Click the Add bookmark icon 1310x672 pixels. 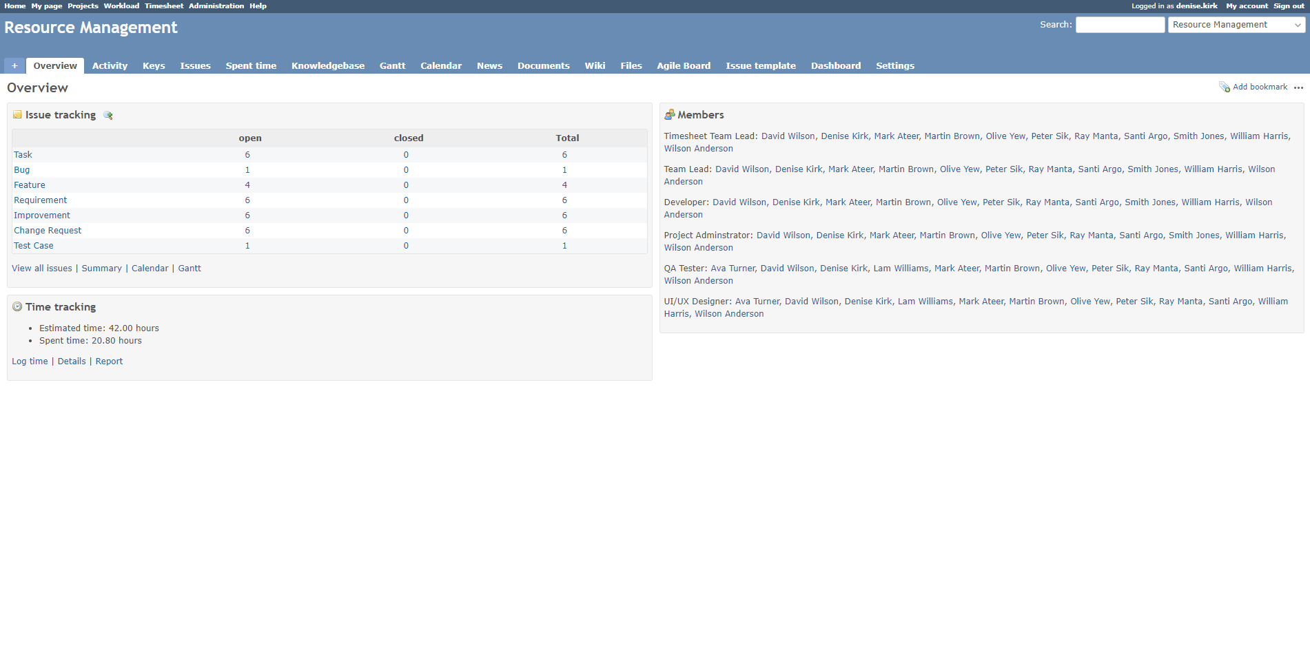tap(1225, 87)
